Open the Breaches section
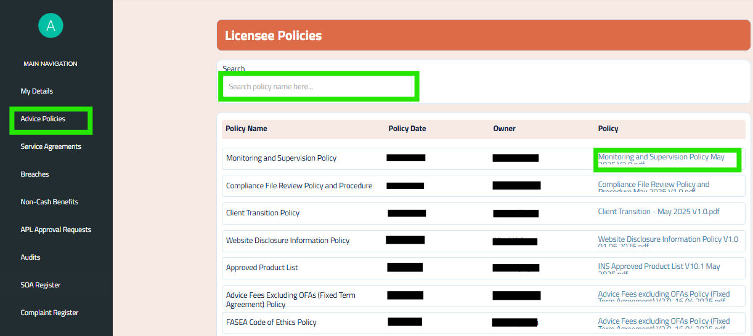This screenshot has width=753, height=336. click(x=35, y=174)
